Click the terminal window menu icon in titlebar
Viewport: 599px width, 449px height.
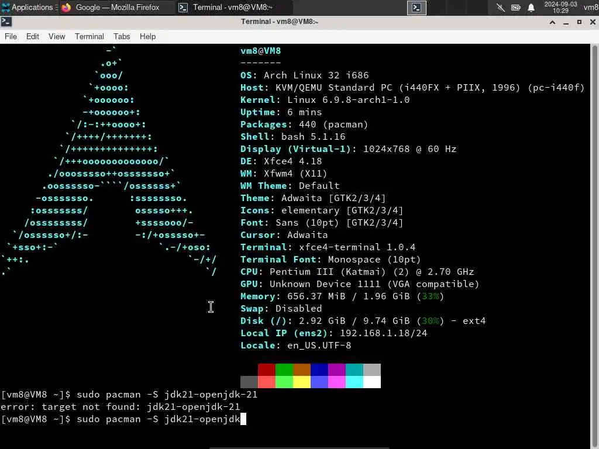tap(6, 22)
